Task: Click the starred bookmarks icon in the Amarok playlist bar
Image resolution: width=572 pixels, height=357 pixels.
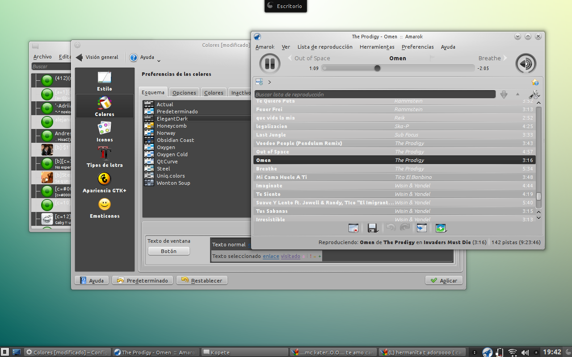Action: [535, 82]
